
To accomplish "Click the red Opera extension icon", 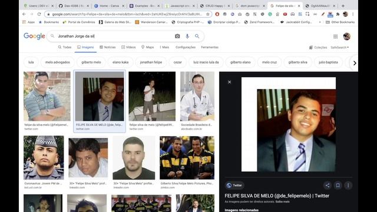I will [x=217, y=14].
